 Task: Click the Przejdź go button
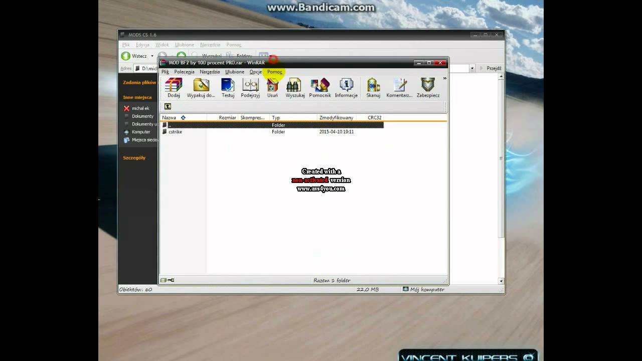(491, 68)
